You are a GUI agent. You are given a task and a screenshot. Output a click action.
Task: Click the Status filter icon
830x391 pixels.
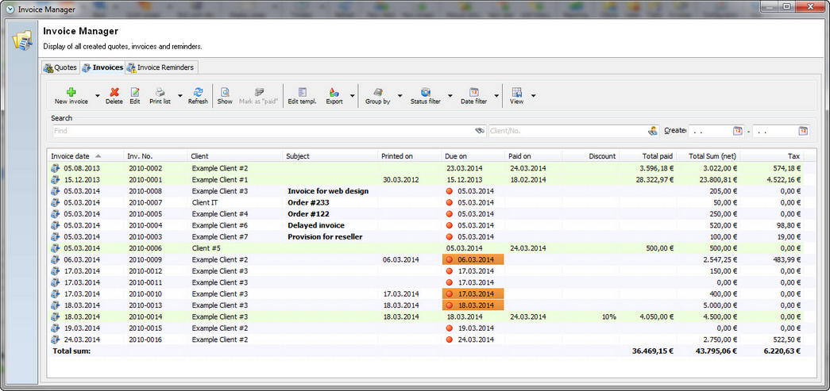click(x=426, y=92)
